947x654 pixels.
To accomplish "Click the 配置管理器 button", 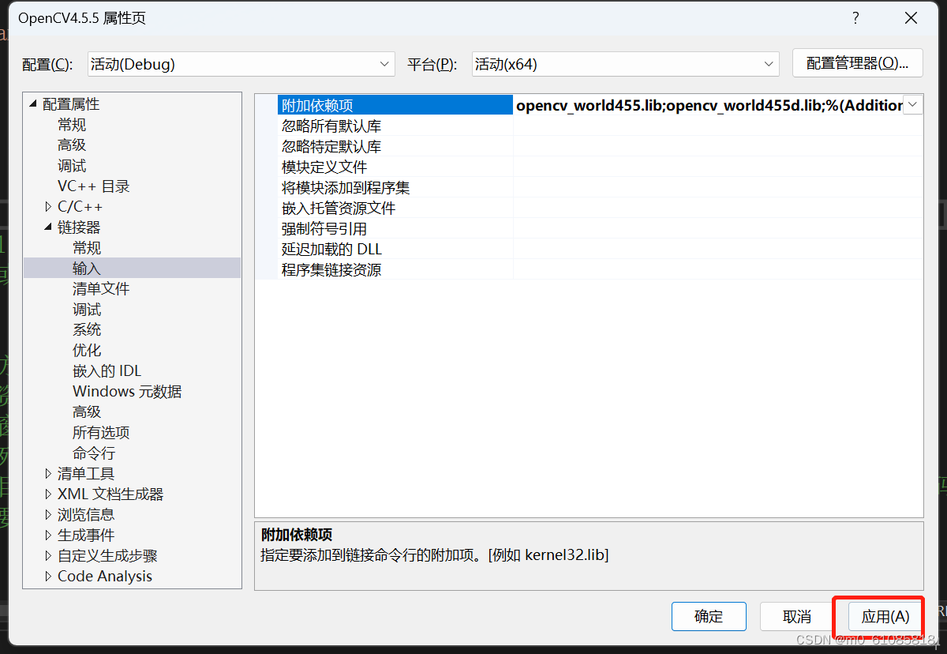I will click(857, 63).
